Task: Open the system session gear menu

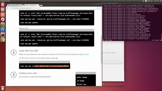Action: [x=161, y=1]
